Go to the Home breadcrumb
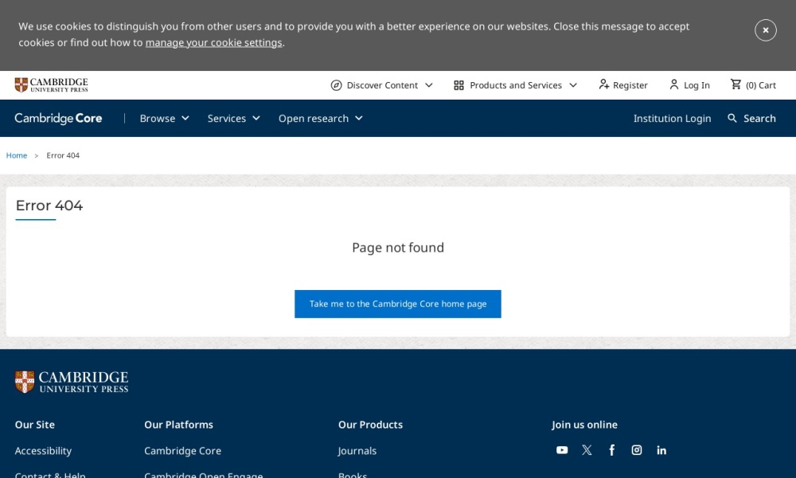The image size is (796, 478). 16,155
